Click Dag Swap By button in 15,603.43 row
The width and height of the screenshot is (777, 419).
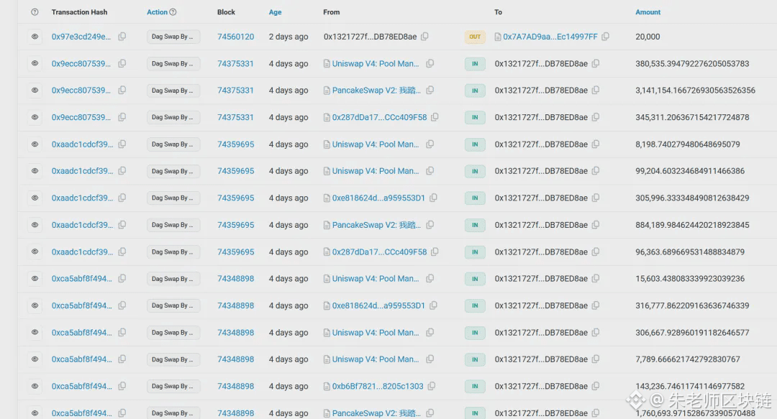(x=173, y=278)
